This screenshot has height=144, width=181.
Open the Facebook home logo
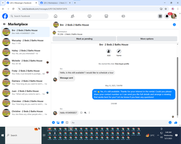(5, 16)
